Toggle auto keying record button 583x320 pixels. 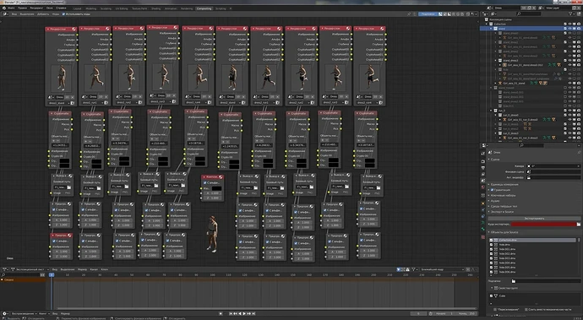[x=221, y=314]
